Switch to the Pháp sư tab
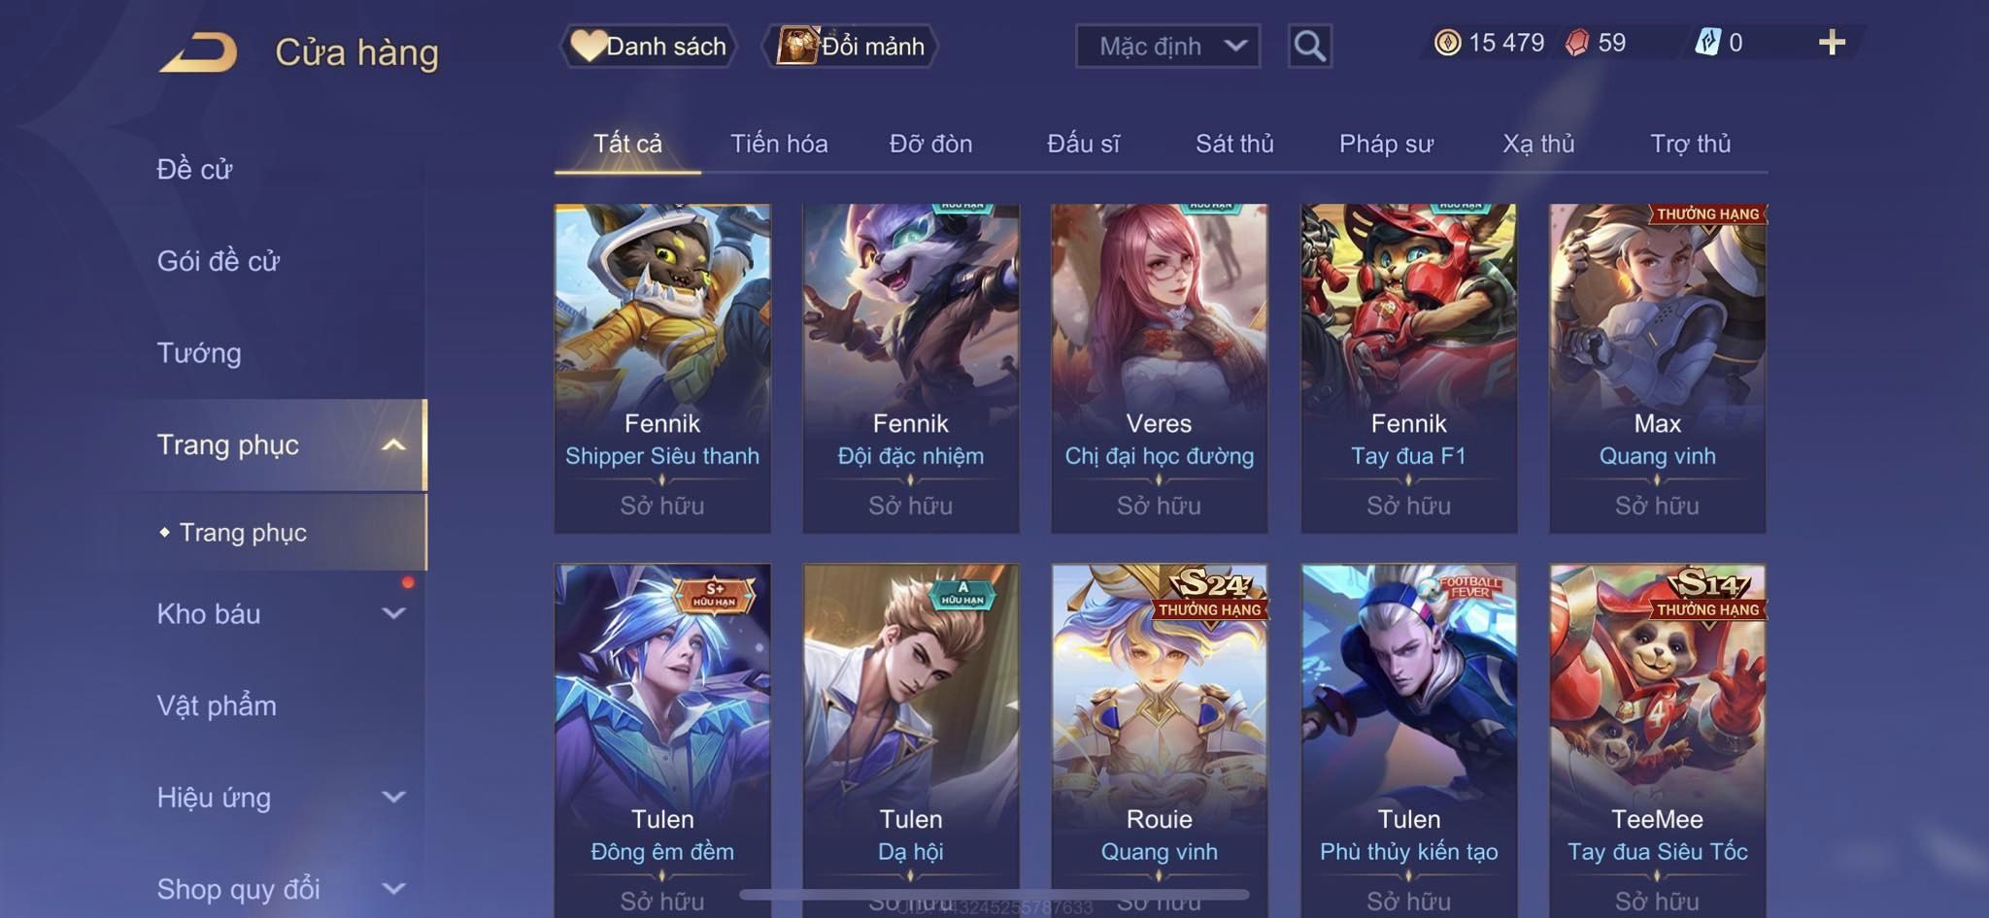Image resolution: width=1989 pixels, height=918 pixels. [x=1386, y=144]
